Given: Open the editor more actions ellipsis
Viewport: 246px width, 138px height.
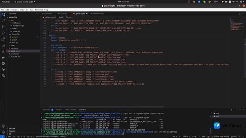Looking at the screenshot, I should tap(243, 14).
